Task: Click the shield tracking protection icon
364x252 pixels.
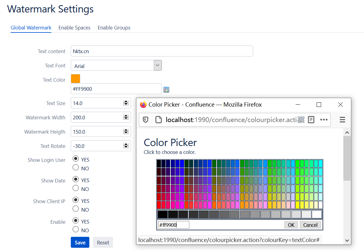Action: (x=146, y=120)
